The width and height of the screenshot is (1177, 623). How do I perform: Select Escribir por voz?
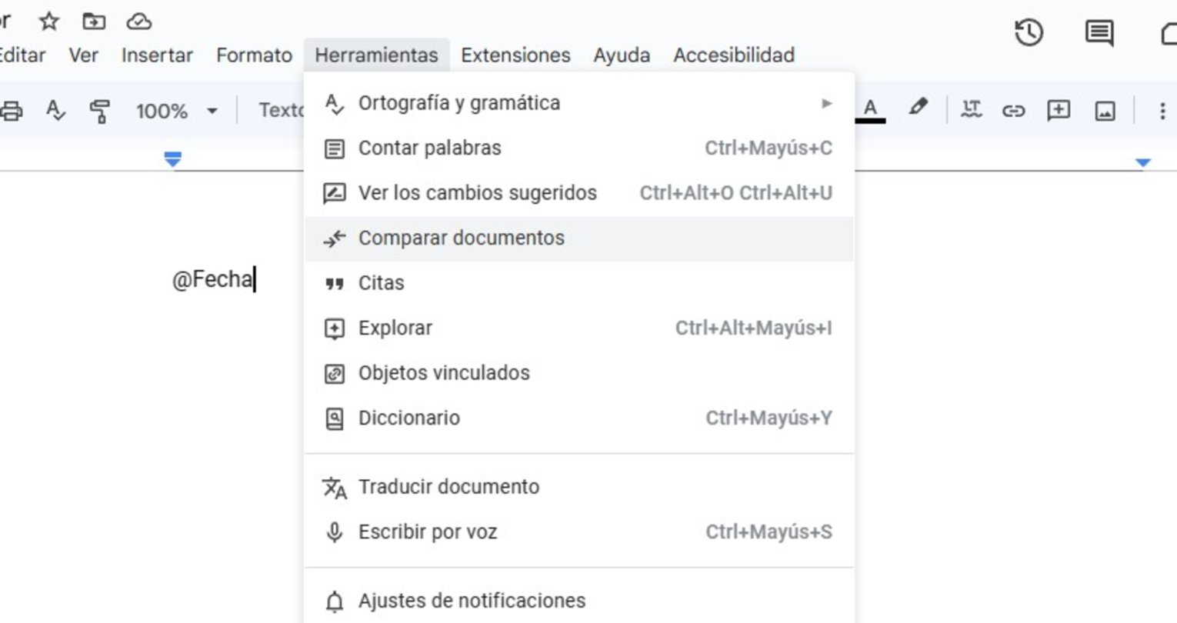pyautogui.click(x=579, y=532)
